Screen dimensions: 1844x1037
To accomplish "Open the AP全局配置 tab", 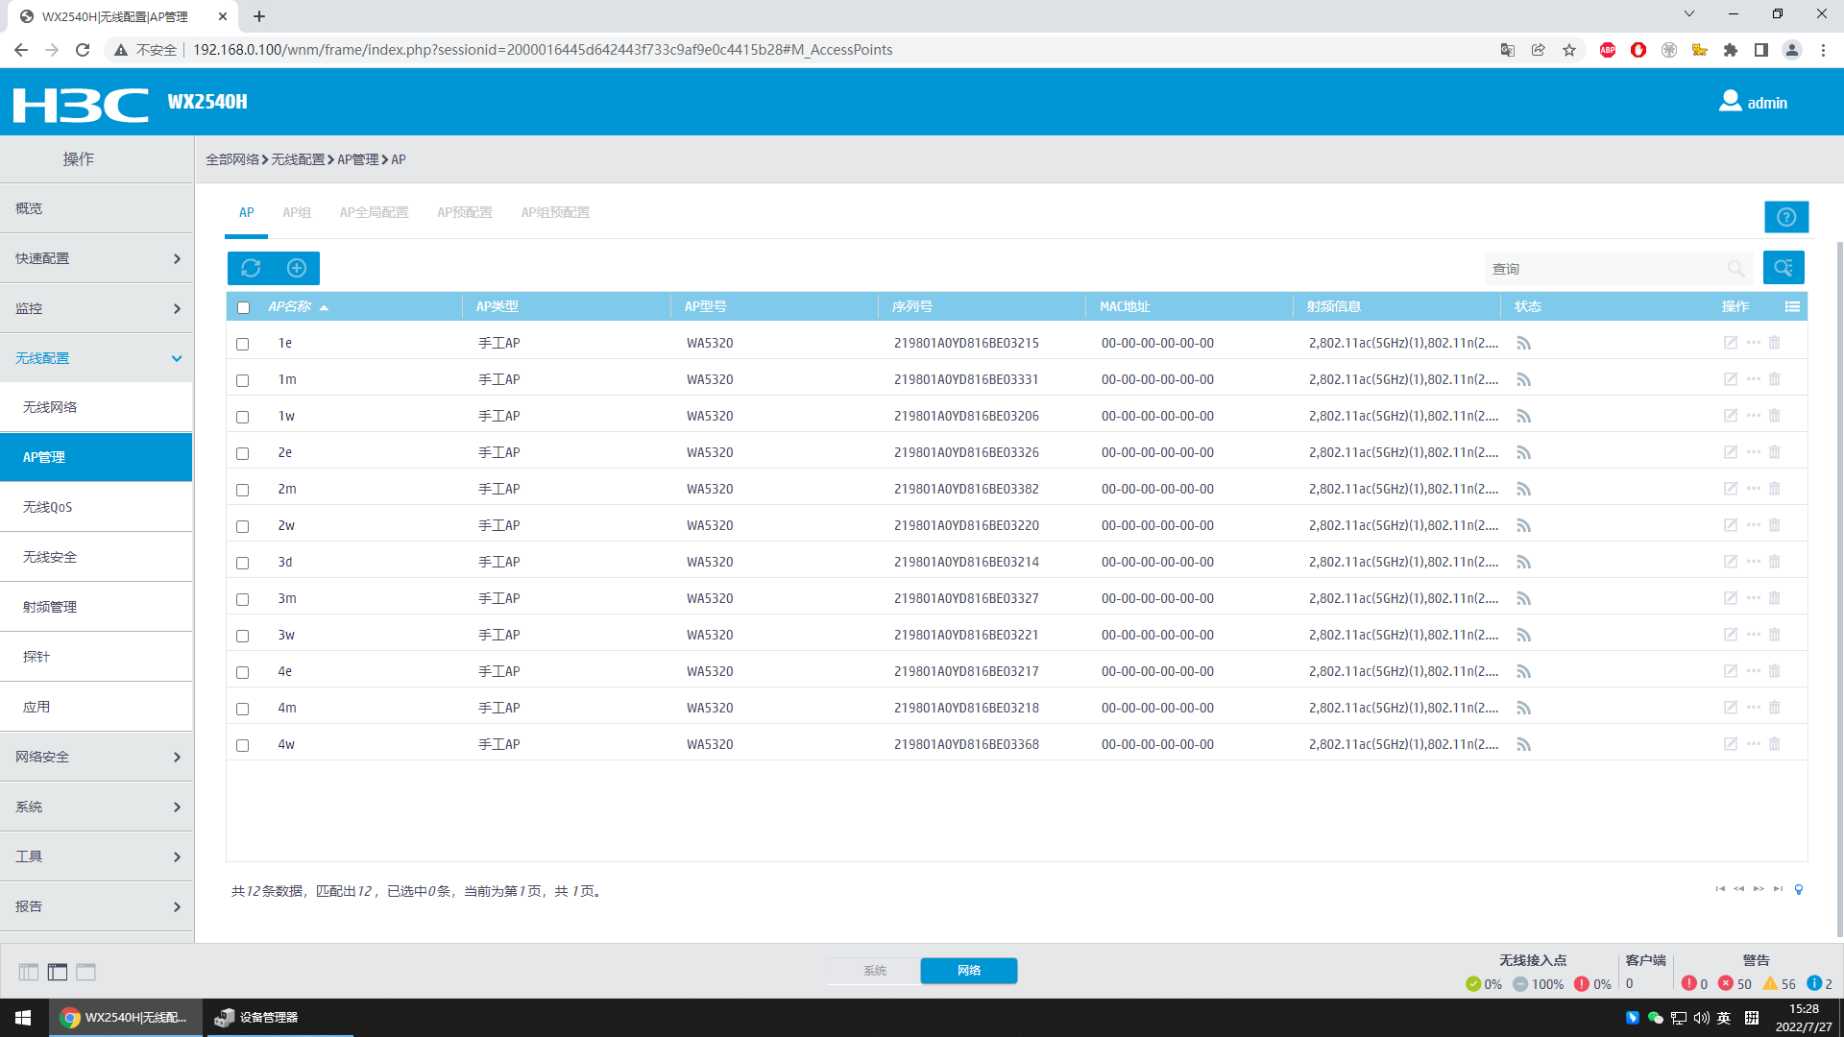I will point(374,212).
